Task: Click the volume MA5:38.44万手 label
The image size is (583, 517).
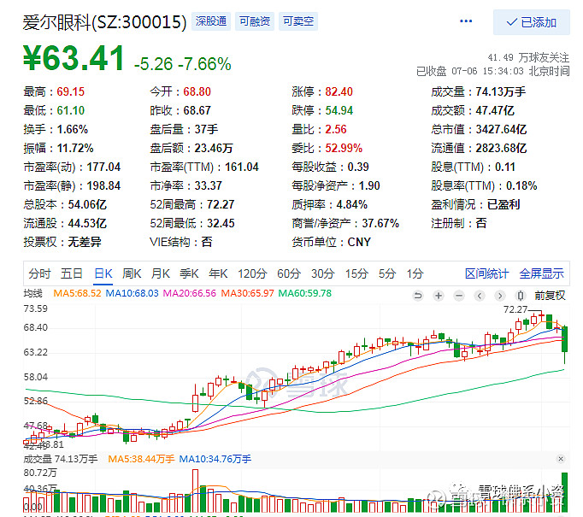Action: (x=141, y=459)
